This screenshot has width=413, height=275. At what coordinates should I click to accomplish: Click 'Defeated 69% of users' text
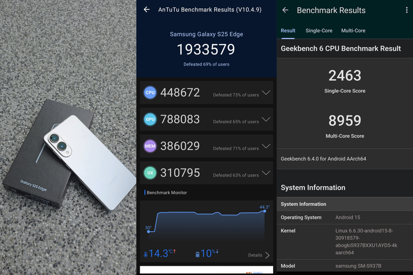pos(206,64)
